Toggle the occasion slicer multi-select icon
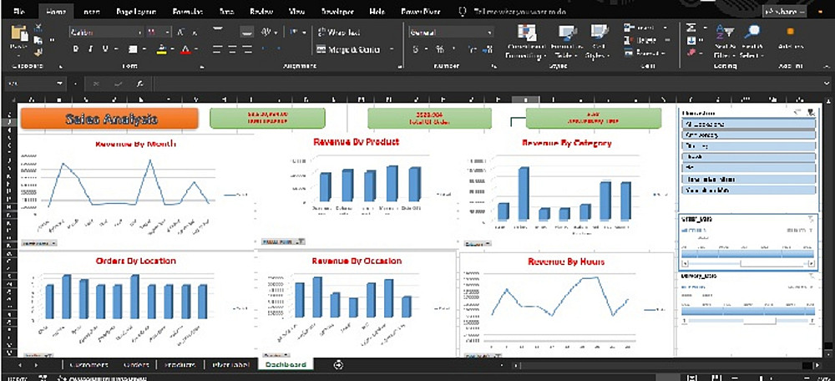Viewport: 835px width, 381px height. tap(797, 113)
